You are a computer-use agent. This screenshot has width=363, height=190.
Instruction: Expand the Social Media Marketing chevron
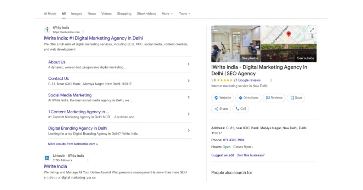click(189, 97)
